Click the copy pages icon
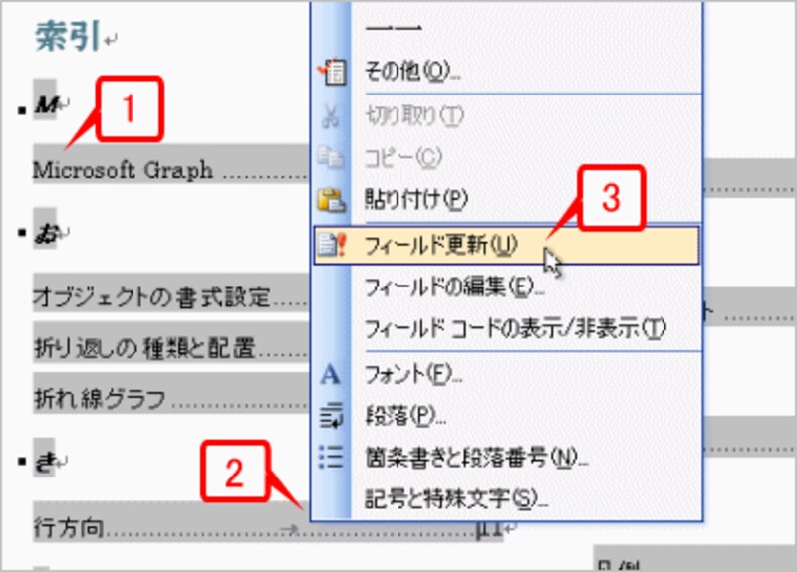The image size is (797, 572). click(x=331, y=157)
